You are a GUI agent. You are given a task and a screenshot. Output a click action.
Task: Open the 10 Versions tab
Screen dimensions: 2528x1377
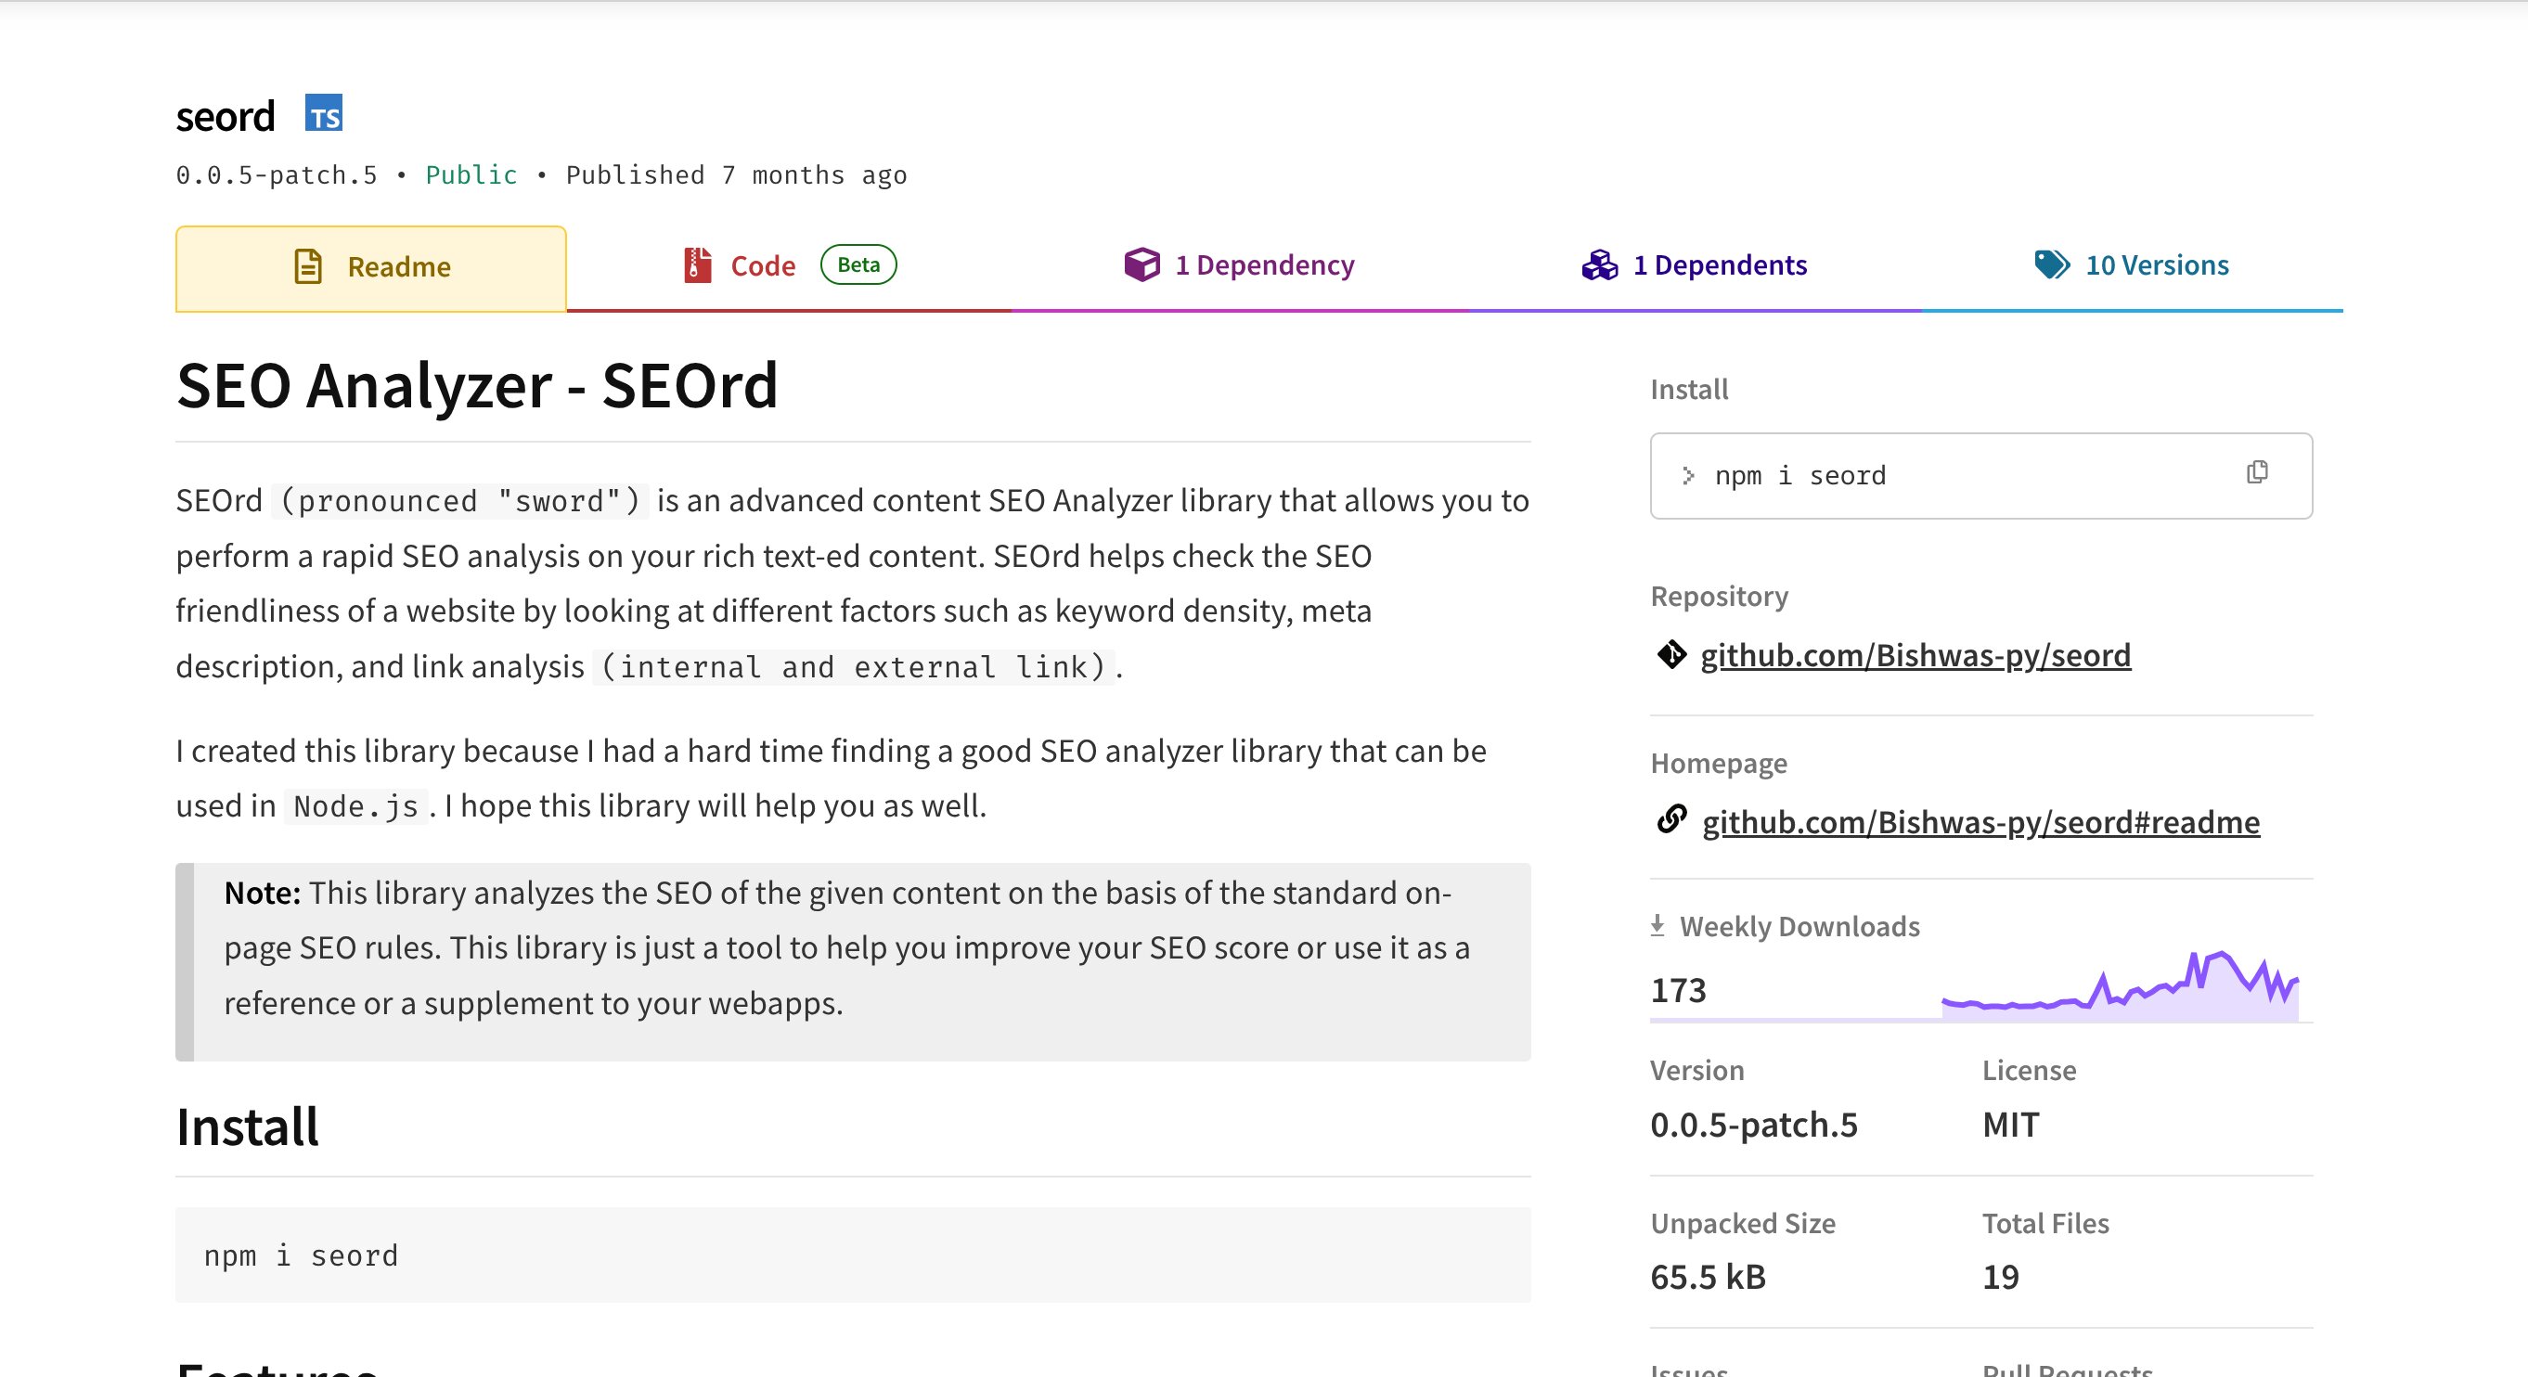click(x=2156, y=264)
